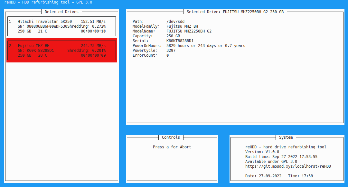Click the Controls panel title
The image size is (348, 187).
(x=171, y=137)
